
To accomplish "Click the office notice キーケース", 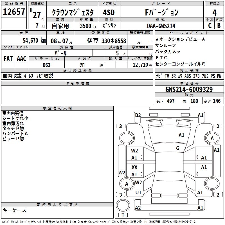I will point(15,210).
